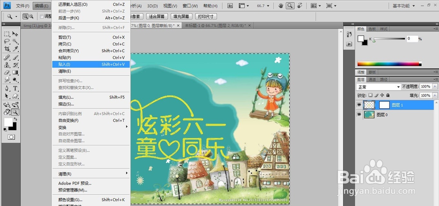Expand the 变换 submenu
Image resolution: width=439 pixels, height=206 pixels.
(x=91, y=127)
